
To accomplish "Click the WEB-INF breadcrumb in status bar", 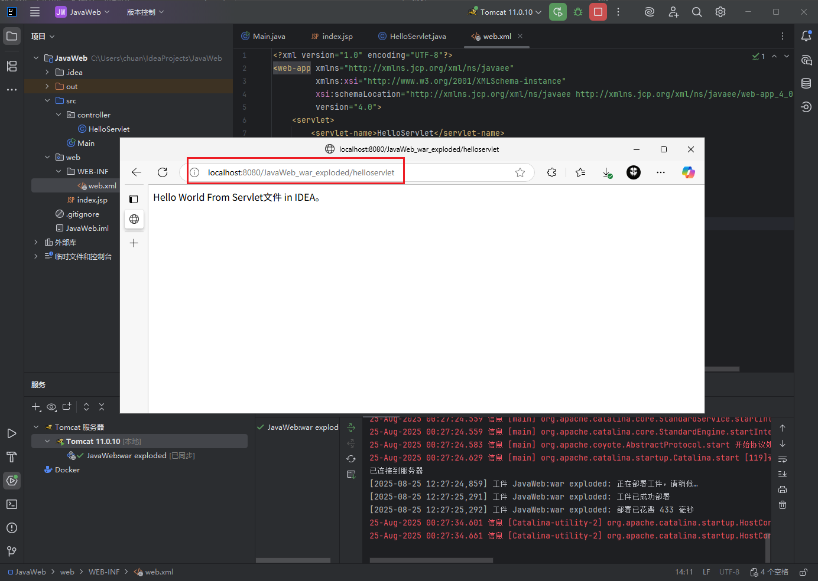I will (x=104, y=572).
